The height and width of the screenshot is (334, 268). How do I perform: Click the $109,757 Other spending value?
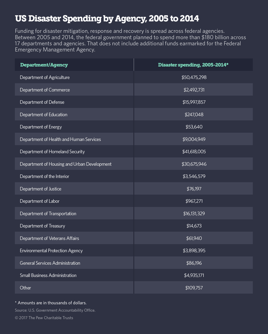click(194, 288)
